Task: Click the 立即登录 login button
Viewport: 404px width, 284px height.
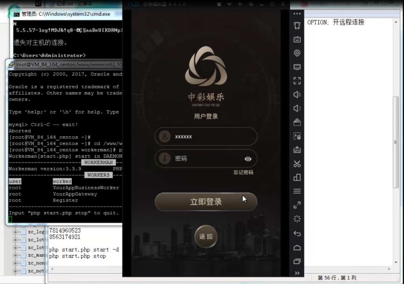Action: pos(206,202)
